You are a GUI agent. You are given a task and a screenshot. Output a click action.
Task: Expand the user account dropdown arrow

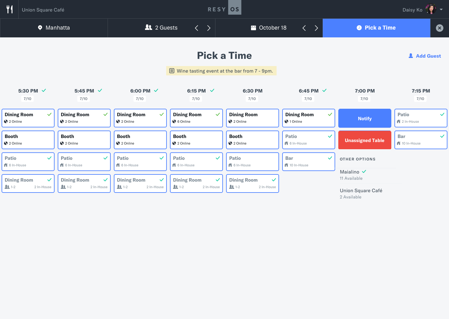click(441, 9)
